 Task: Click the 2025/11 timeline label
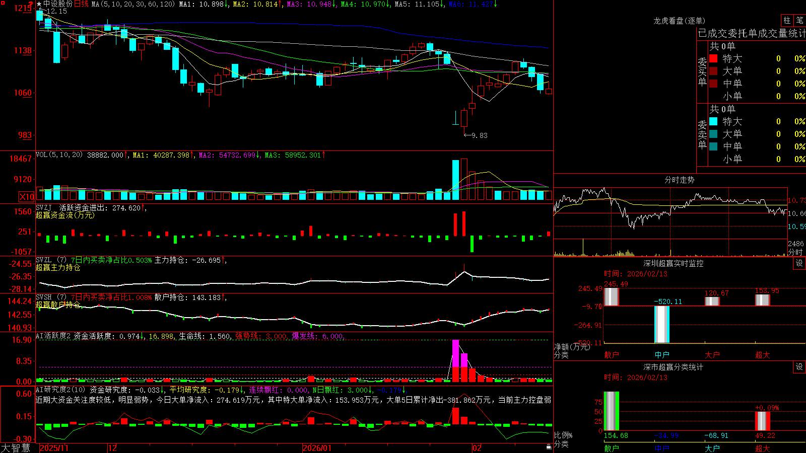click(x=54, y=448)
